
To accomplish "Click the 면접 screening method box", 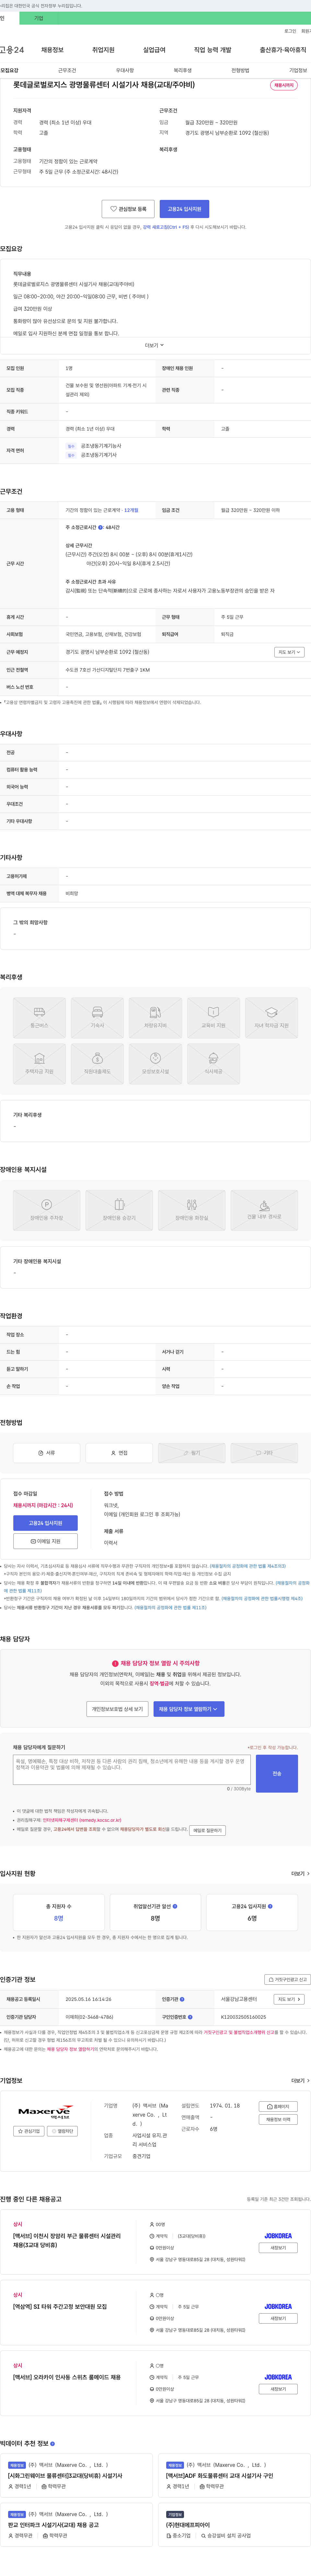I will (x=119, y=1453).
